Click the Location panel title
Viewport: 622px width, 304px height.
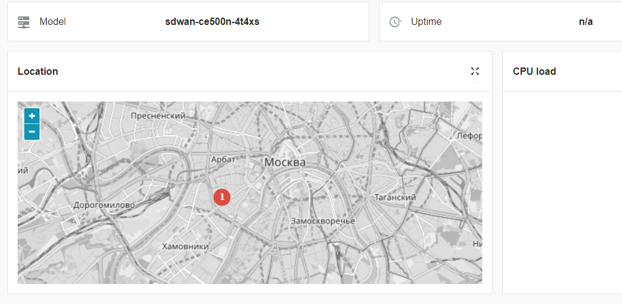pos(38,71)
